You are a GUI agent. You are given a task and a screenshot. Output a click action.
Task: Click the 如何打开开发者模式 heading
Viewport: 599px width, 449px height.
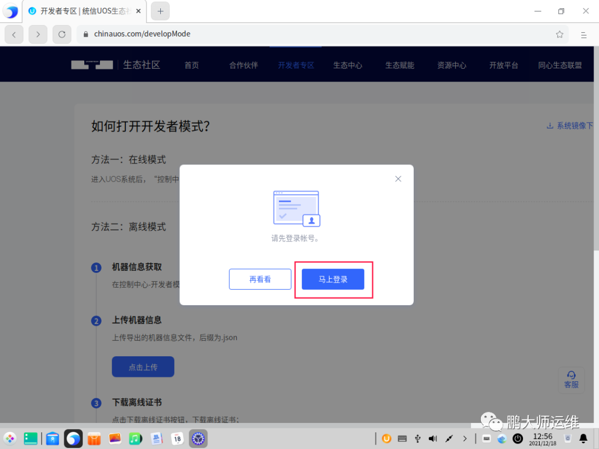(x=150, y=126)
